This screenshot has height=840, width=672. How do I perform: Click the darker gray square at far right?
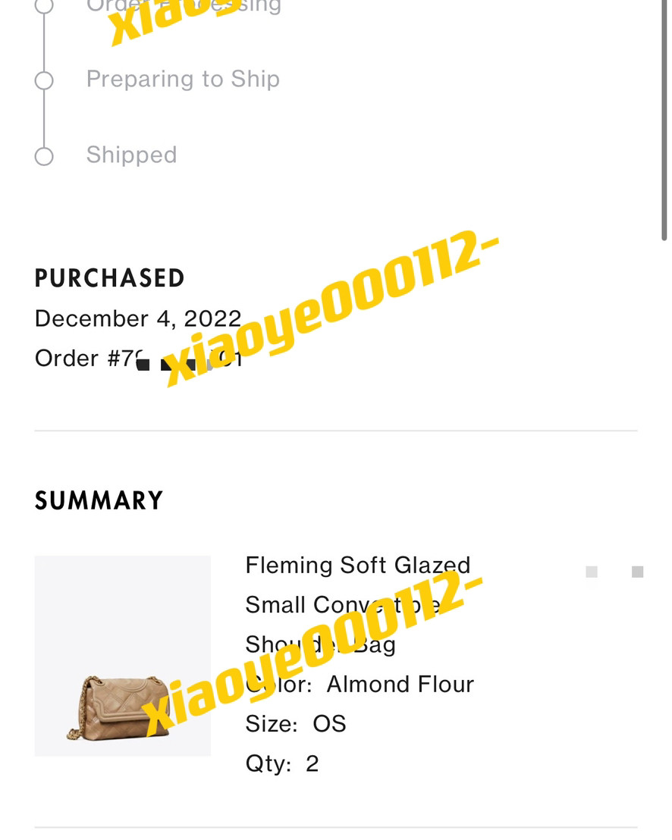tap(638, 572)
